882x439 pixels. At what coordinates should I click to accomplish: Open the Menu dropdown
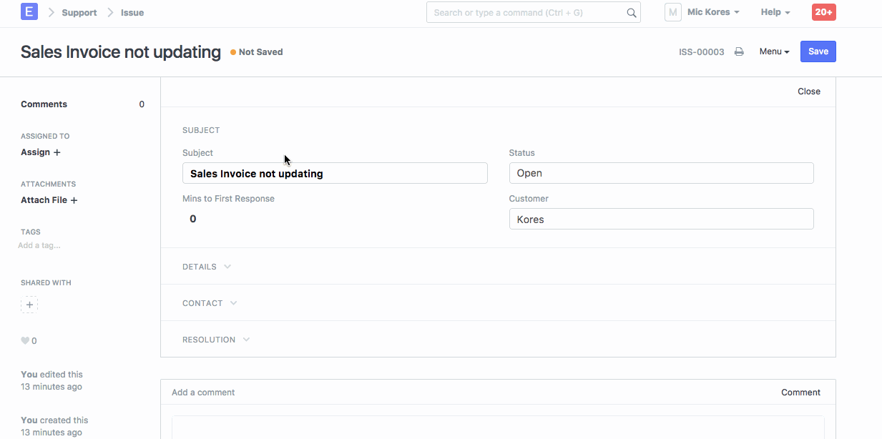[774, 51]
